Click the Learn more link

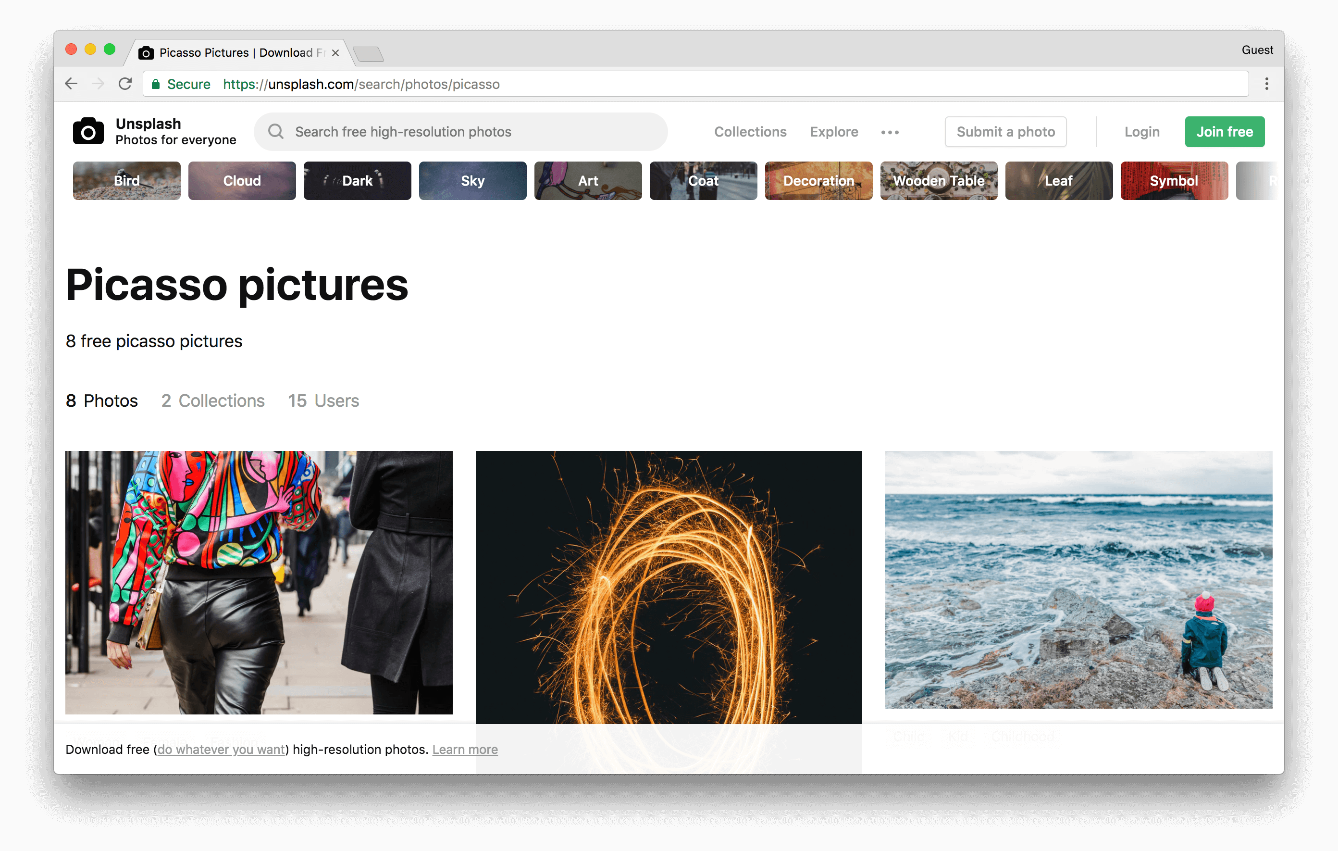point(465,749)
